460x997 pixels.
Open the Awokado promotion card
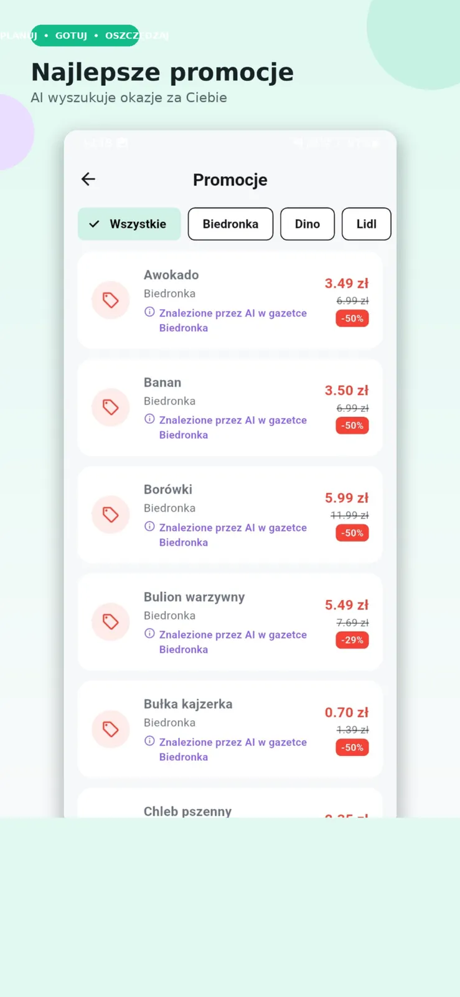coord(230,300)
